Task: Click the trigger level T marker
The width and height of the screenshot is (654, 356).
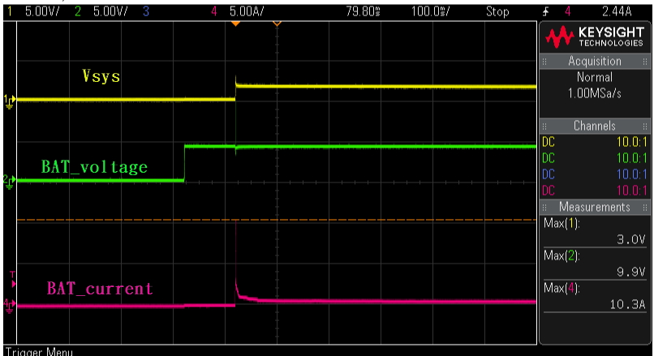Action: click(13, 280)
